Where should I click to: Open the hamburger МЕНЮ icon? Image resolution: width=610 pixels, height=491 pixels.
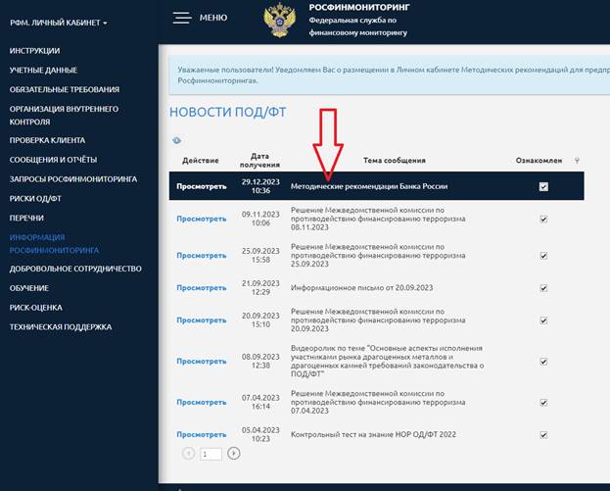pos(182,18)
